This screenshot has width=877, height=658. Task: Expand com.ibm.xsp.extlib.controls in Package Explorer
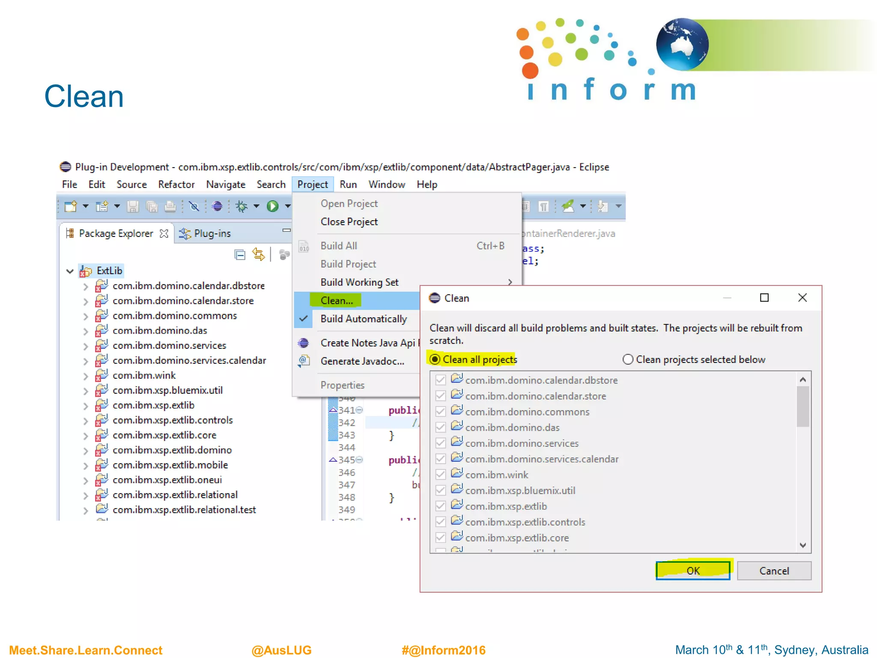[86, 421]
